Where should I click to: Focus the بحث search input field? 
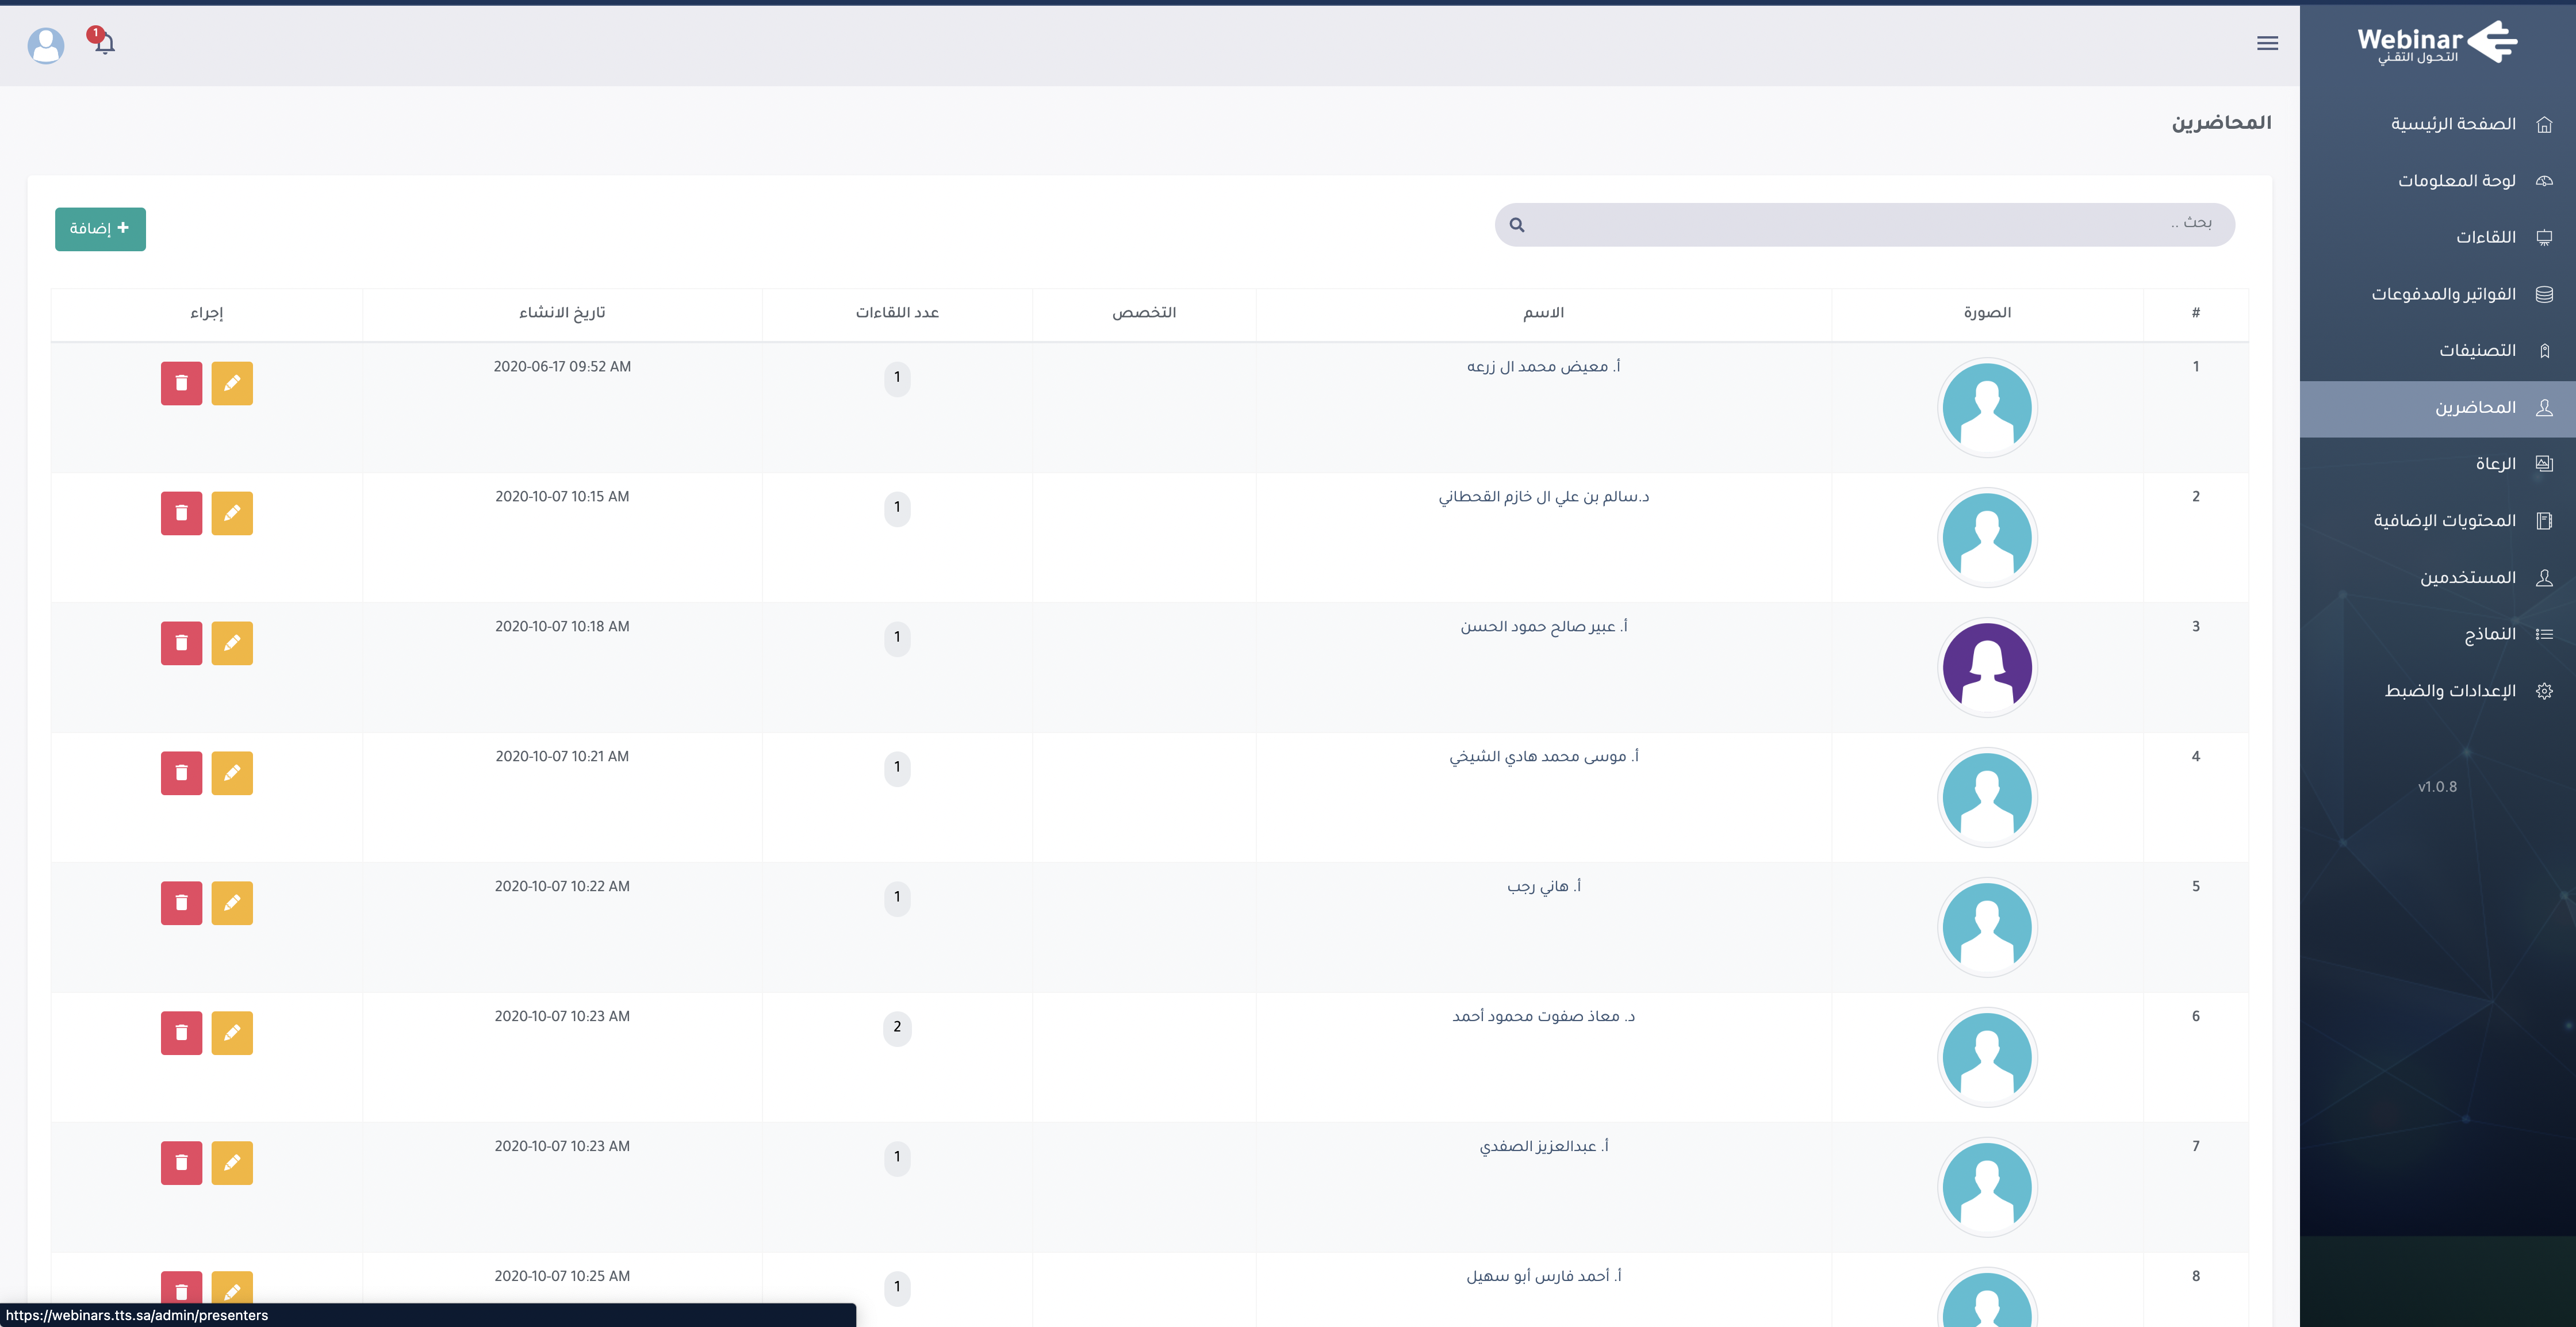(1864, 224)
